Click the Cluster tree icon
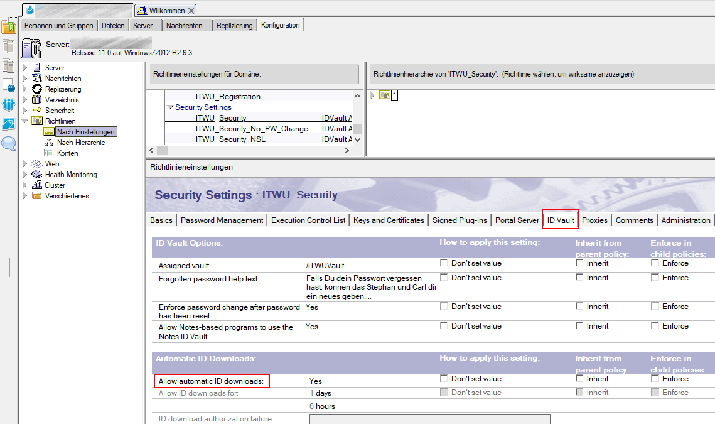 37,185
